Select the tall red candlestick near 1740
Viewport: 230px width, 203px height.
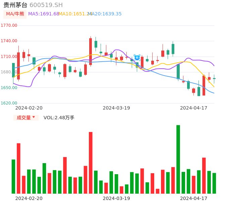[91, 51]
